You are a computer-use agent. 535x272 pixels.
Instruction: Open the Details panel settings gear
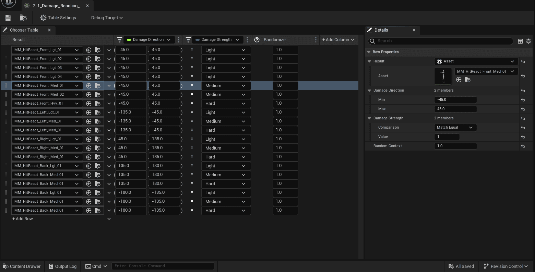[x=528, y=41]
